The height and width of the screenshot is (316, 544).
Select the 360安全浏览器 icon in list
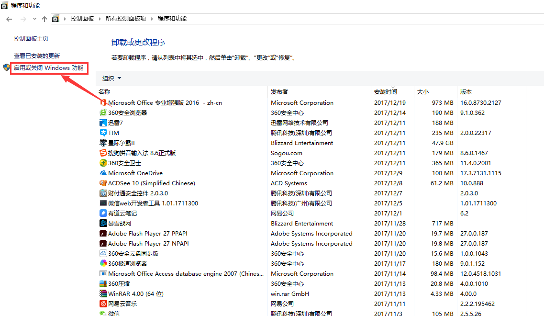pos(103,113)
